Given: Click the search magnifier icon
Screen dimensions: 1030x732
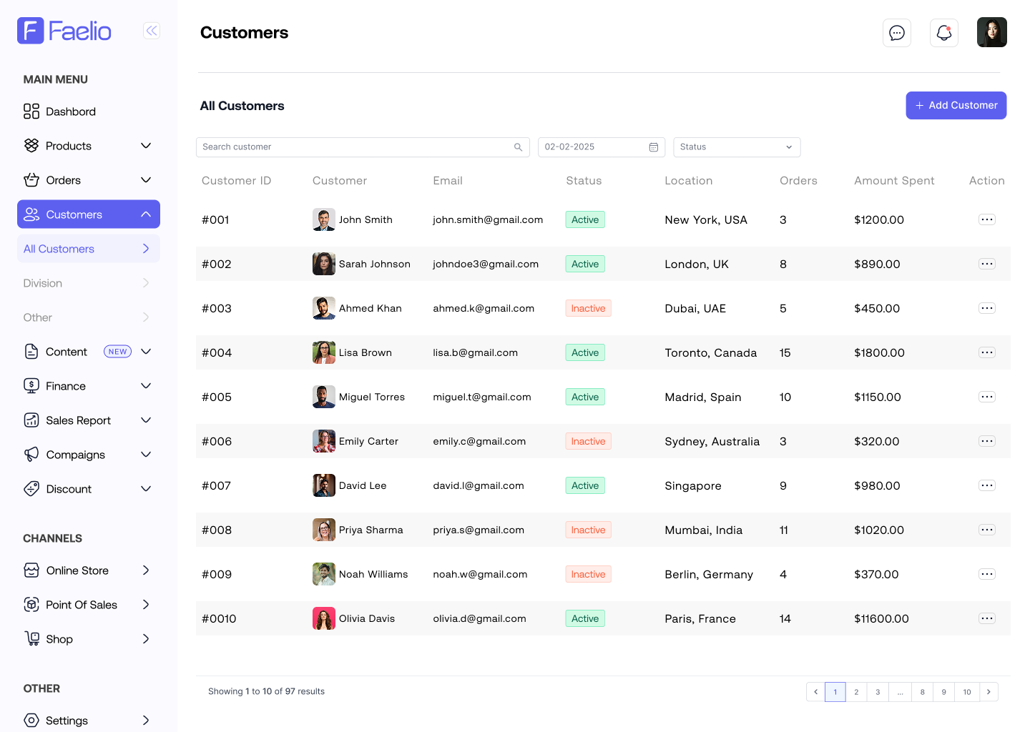Looking at the screenshot, I should click(x=518, y=147).
